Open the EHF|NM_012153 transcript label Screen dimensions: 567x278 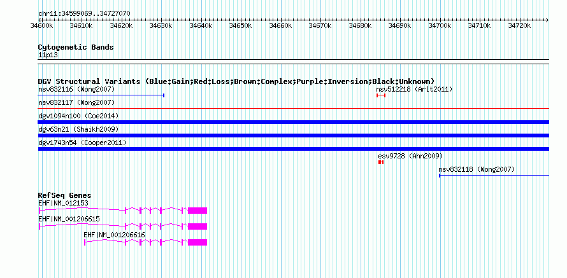click(63, 204)
